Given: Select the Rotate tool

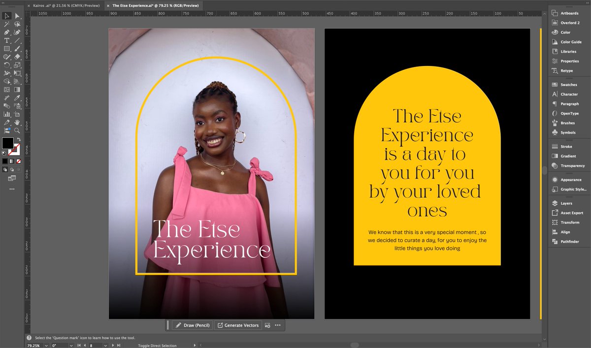Looking at the screenshot, I should click(7, 65).
